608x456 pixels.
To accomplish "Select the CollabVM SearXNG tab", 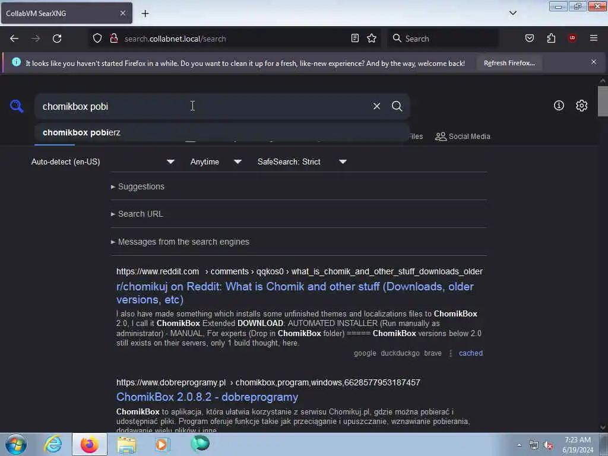I will pos(66,13).
